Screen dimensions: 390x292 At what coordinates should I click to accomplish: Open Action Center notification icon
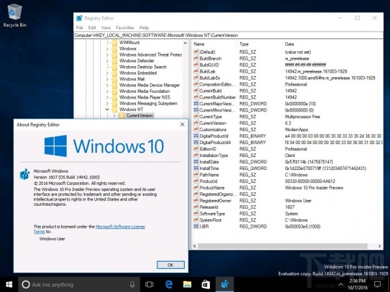pyautogui.click(x=378, y=284)
